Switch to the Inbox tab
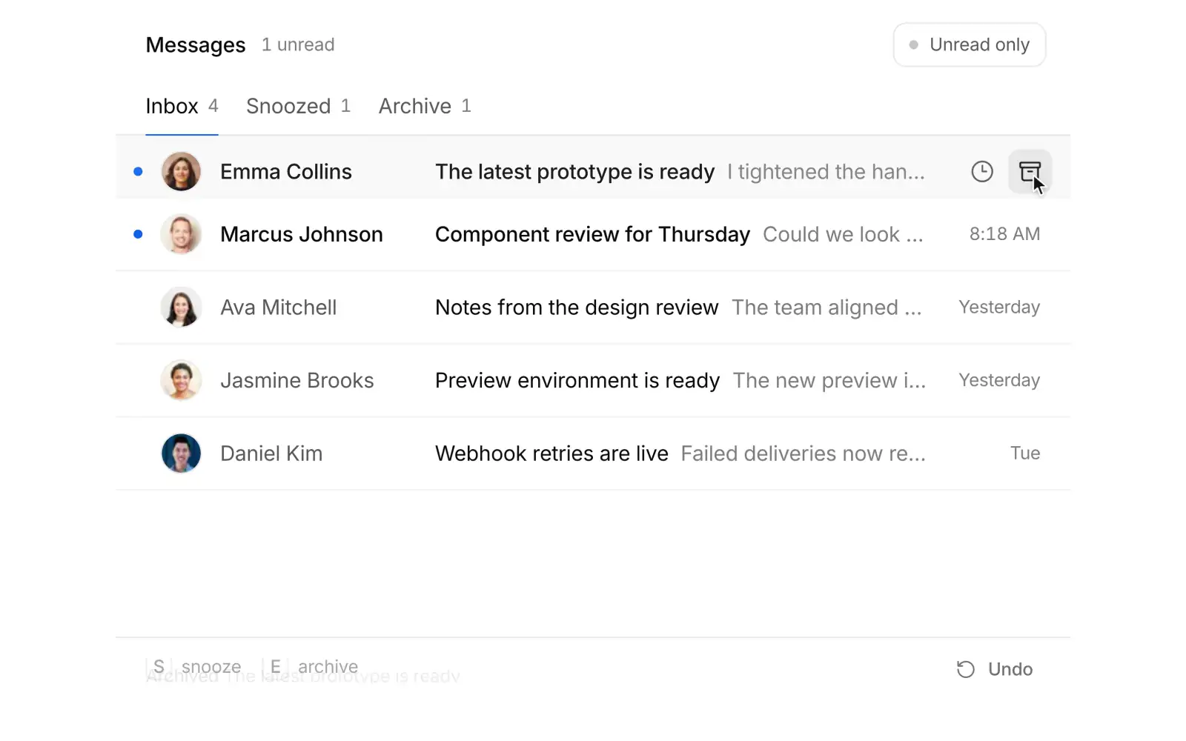This screenshot has width=1186, height=741. coord(182,106)
